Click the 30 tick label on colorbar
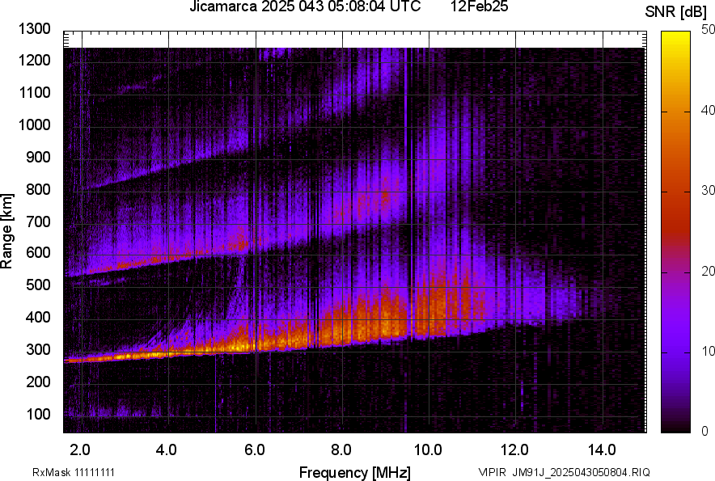The width and height of the screenshot is (715, 481). (709, 191)
